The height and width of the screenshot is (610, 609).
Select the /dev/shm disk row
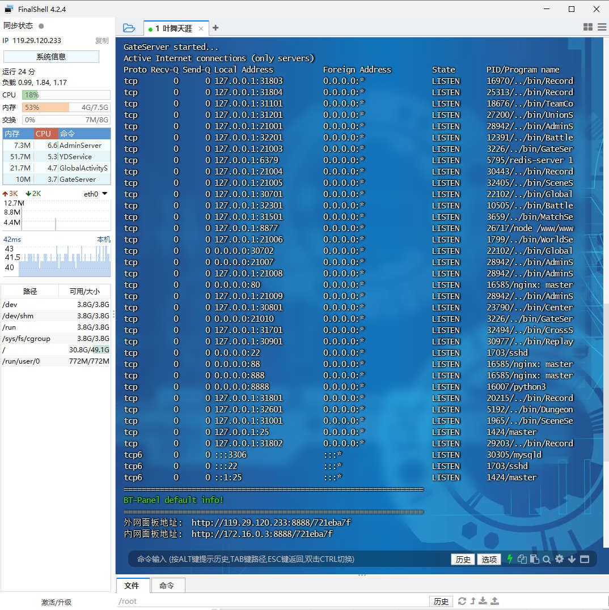click(x=56, y=316)
